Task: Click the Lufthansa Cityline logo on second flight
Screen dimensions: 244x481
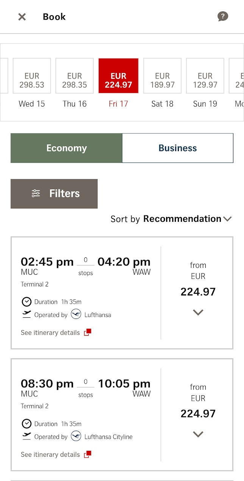Action: (76, 436)
